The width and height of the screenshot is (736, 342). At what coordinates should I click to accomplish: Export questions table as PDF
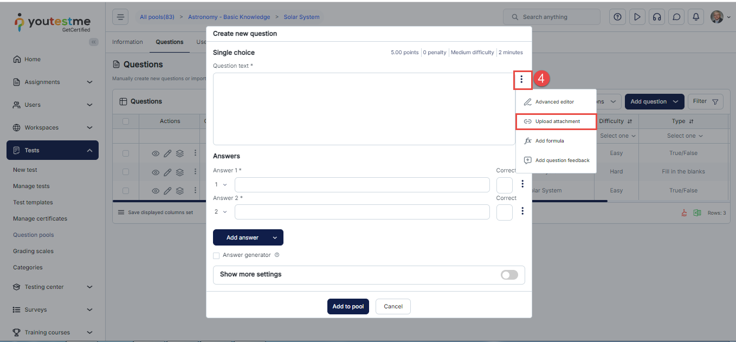click(x=684, y=213)
